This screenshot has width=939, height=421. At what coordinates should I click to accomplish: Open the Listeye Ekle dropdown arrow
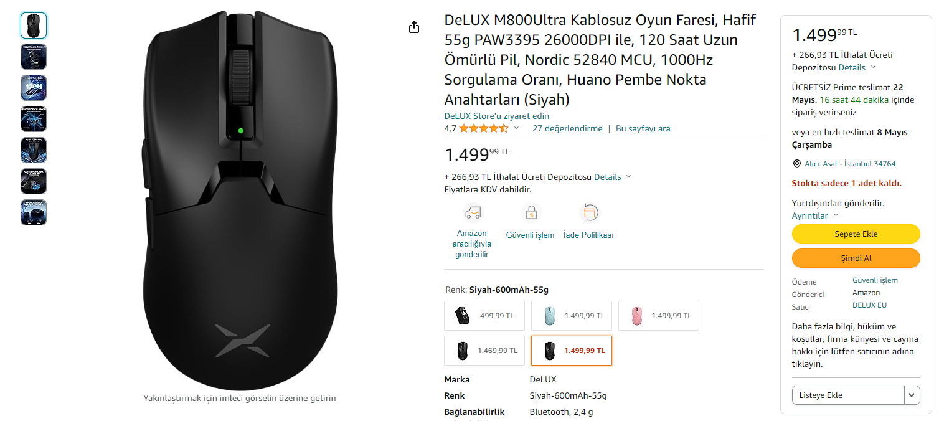tap(912, 395)
